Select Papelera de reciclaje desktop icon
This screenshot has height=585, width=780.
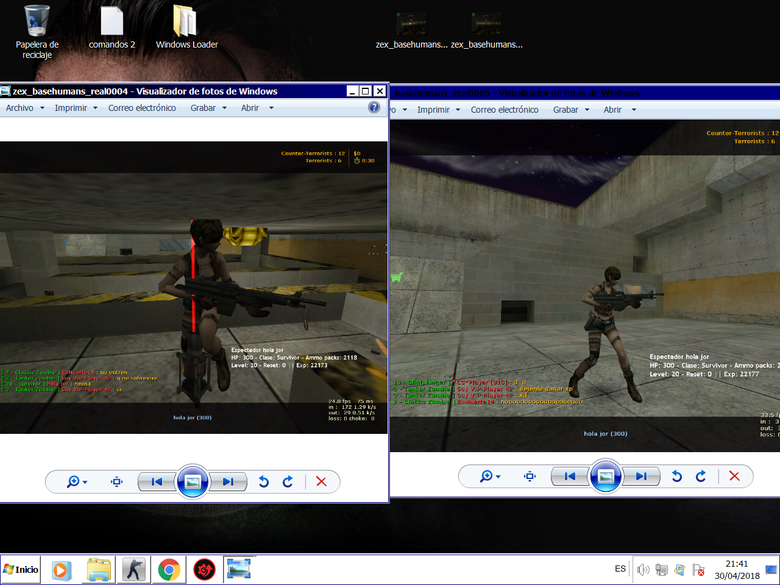(x=37, y=32)
